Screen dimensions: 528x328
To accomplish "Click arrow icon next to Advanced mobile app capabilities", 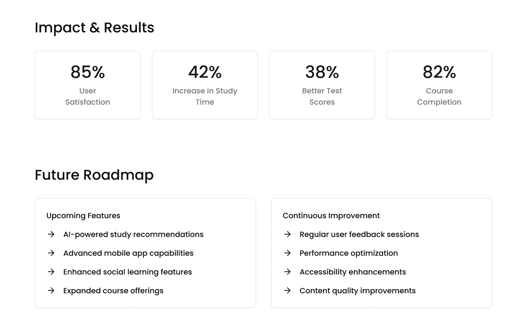I will tap(51, 253).
